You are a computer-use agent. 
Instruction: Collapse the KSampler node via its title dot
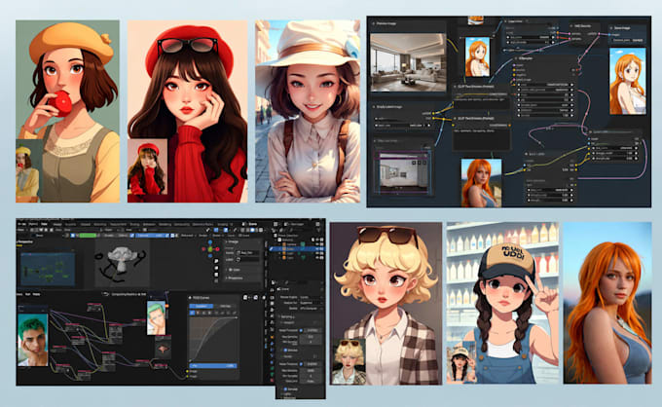point(516,58)
